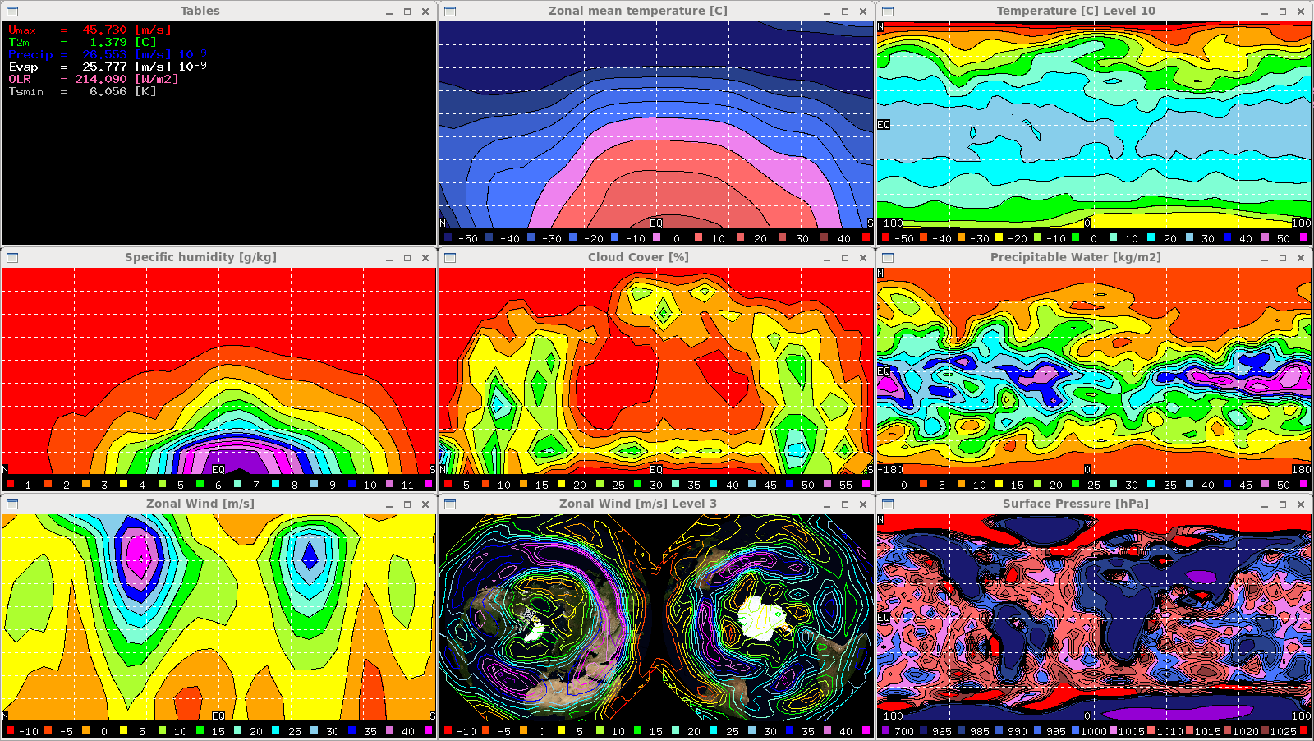
Task: Open window menu icon of Cloud Cover window
Action: [x=450, y=258]
